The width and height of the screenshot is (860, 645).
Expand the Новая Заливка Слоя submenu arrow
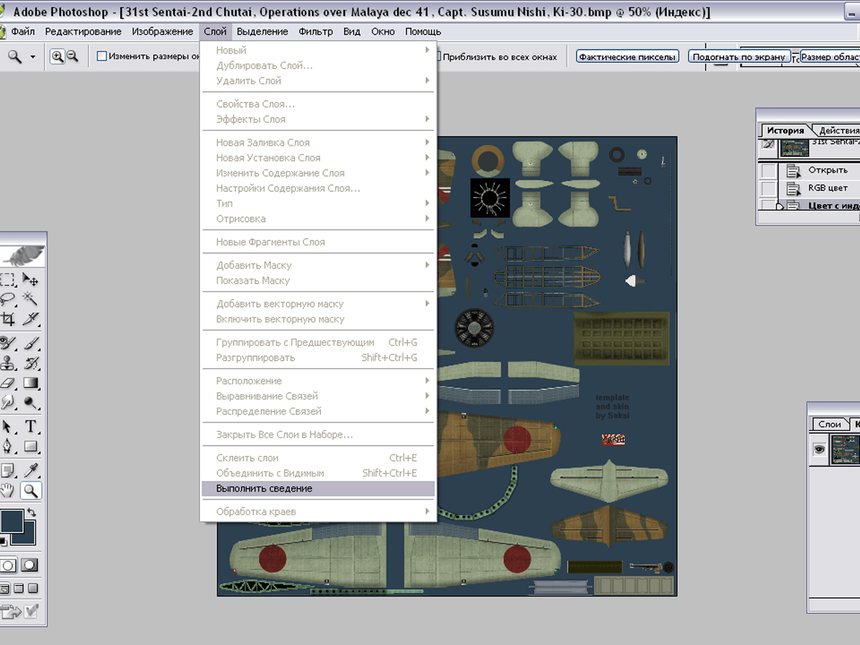pyautogui.click(x=427, y=142)
